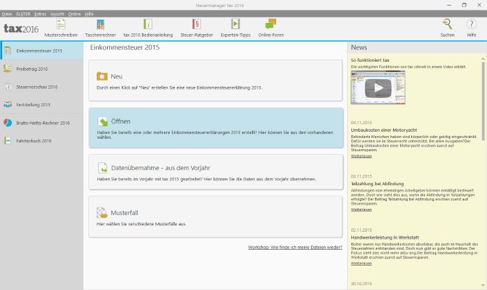This screenshot has width=487, height=290.
Task: Launch the Taschenrechner calculator icon
Action: coord(100,24)
